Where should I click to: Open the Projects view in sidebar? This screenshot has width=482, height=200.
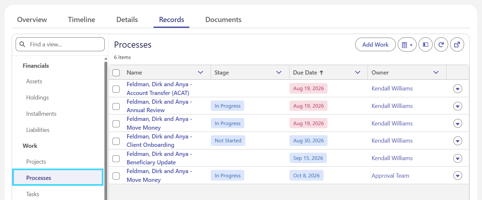pos(36,162)
